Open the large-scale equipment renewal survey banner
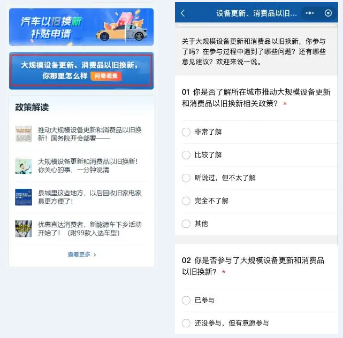 [x=81, y=70]
